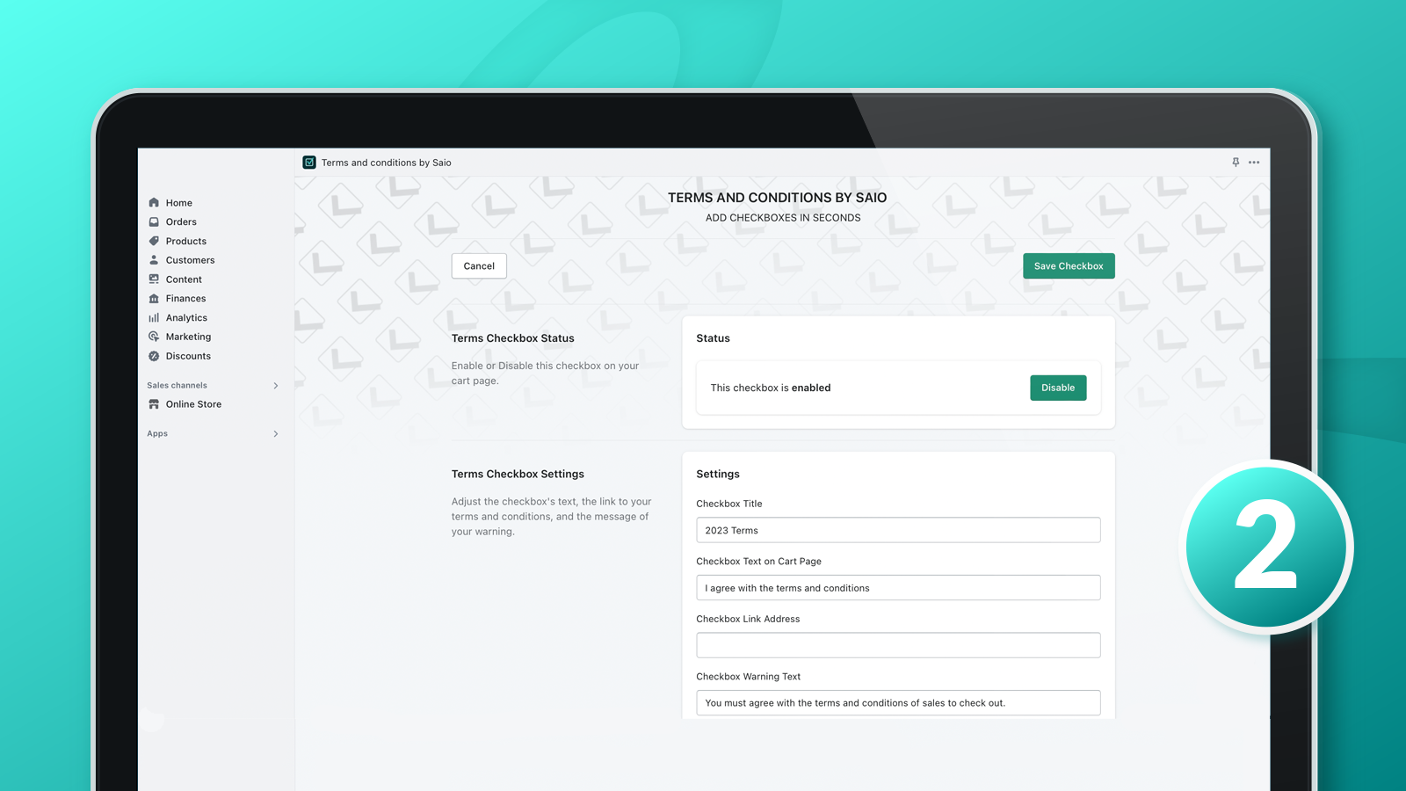This screenshot has width=1406, height=791.
Task: Pin the app using the pin icon
Action: tap(1236, 163)
